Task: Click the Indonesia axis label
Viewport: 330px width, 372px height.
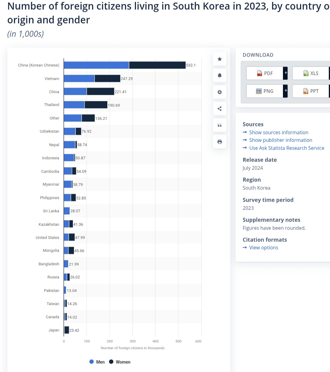Action: click(x=51, y=158)
